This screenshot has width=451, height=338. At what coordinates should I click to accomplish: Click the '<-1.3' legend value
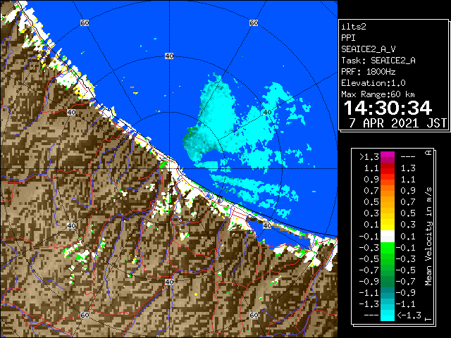click(409, 315)
